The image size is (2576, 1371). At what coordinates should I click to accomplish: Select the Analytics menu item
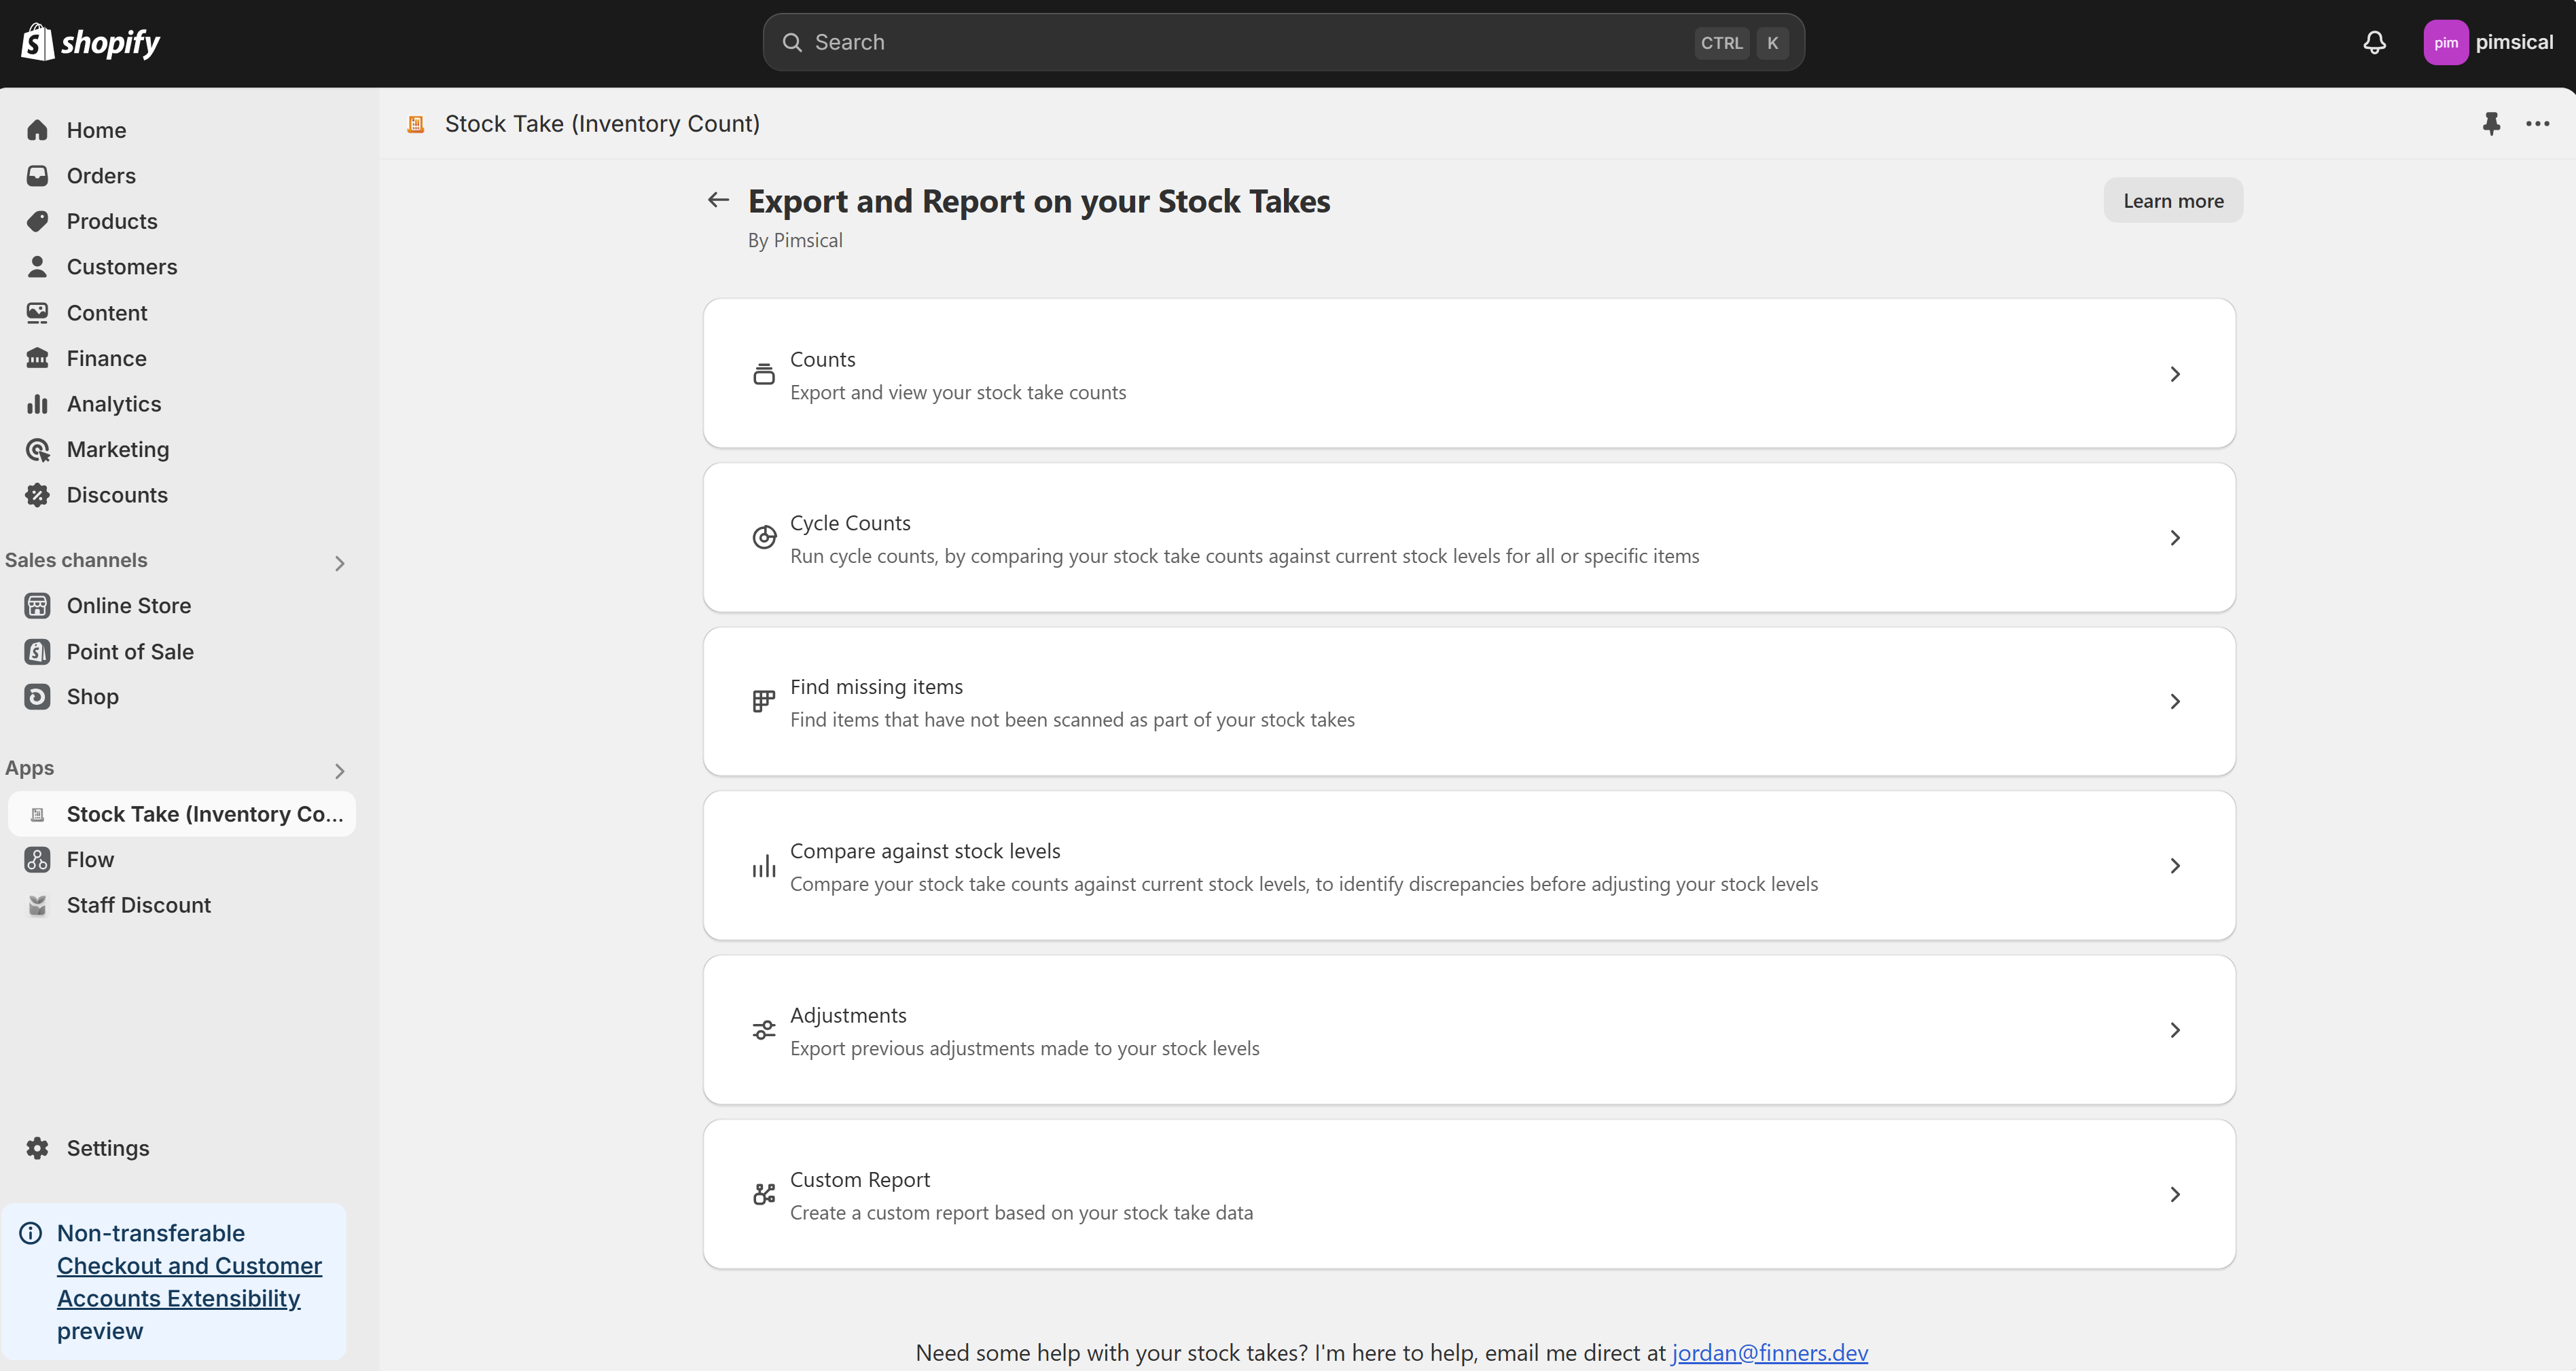coord(114,402)
